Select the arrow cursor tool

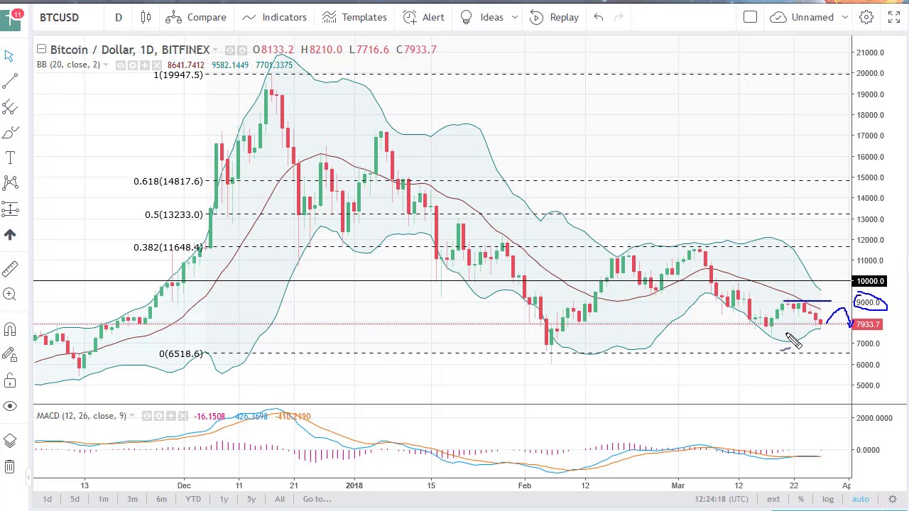coord(9,55)
